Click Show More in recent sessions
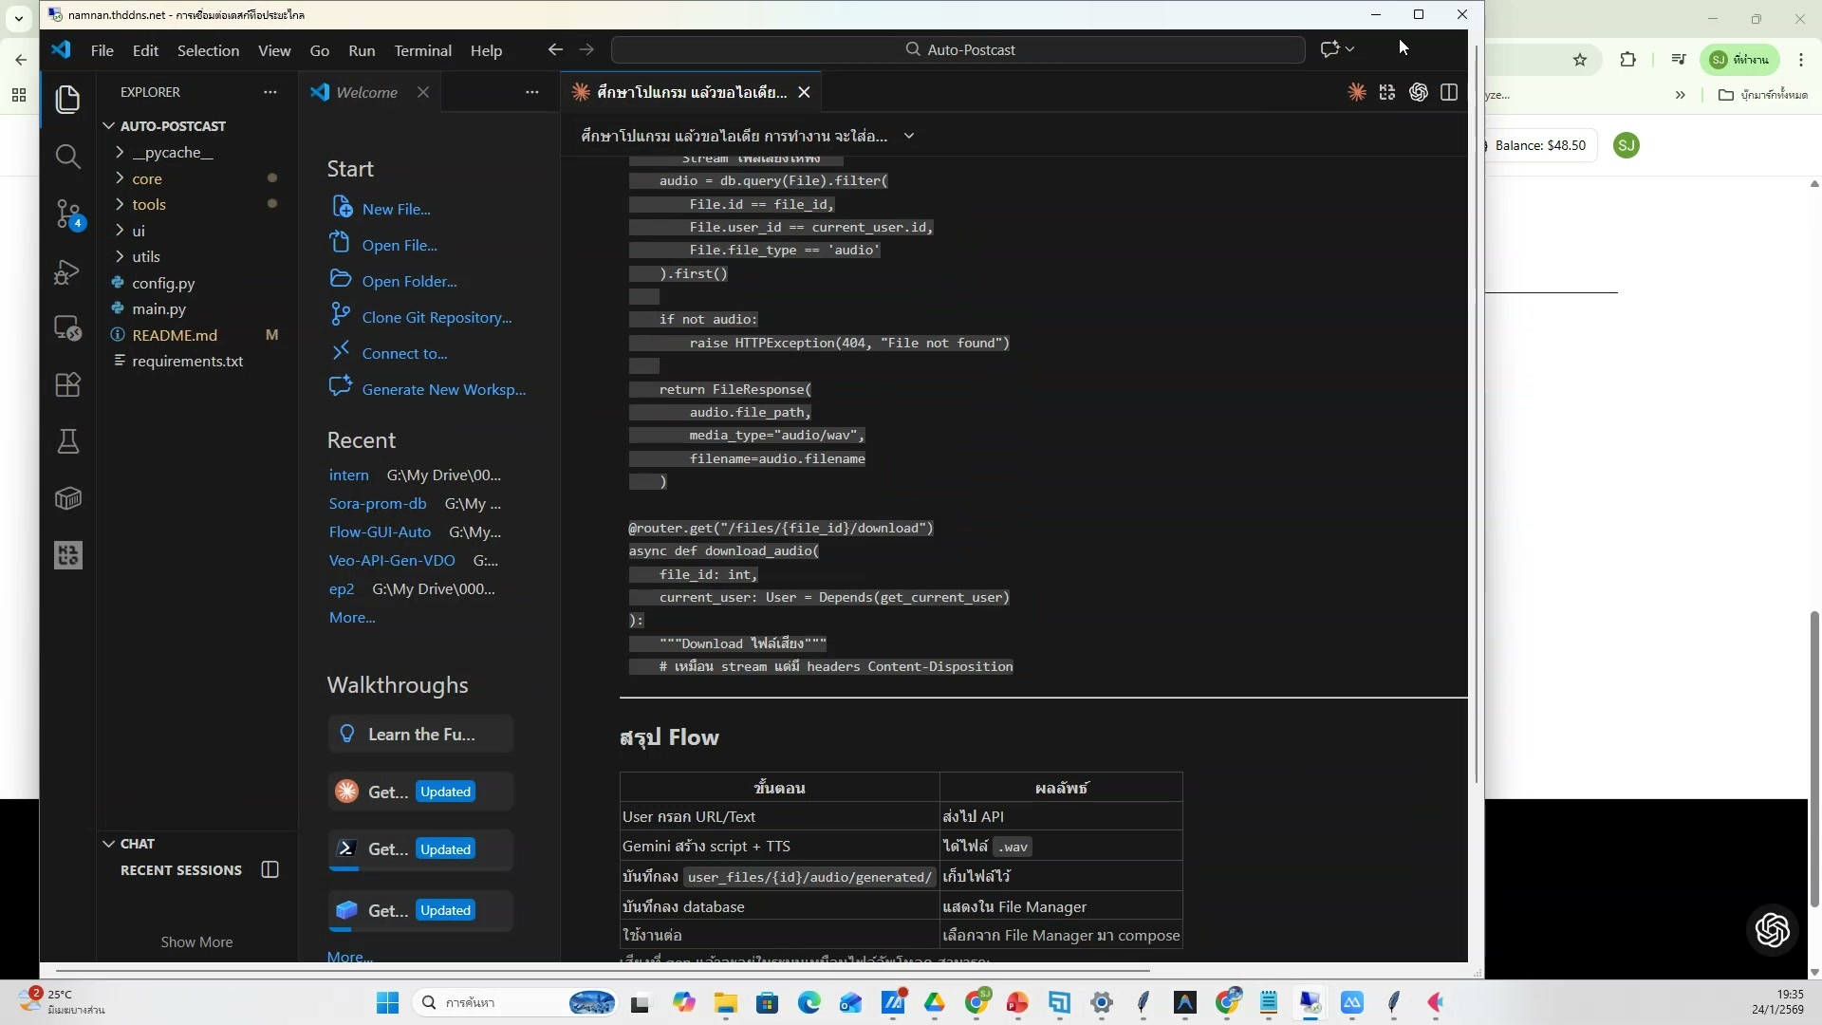 pyautogui.click(x=196, y=941)
